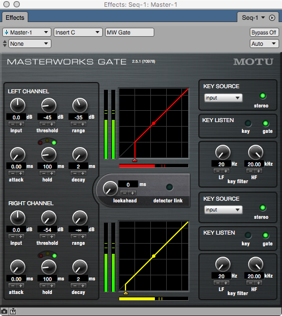The height and width of the screenshot is (316, 282).
Task: Decrease right threshold with minus button
Action: click(44, 236)
